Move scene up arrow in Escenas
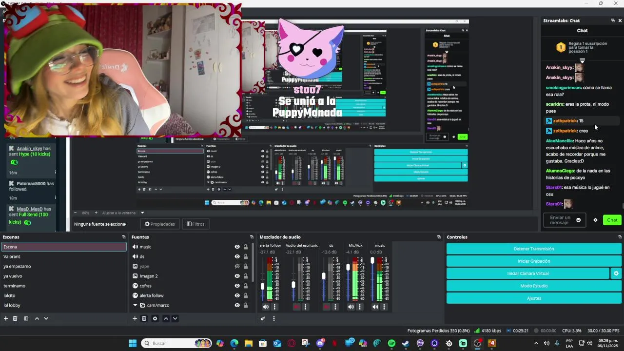 point(37,318)
